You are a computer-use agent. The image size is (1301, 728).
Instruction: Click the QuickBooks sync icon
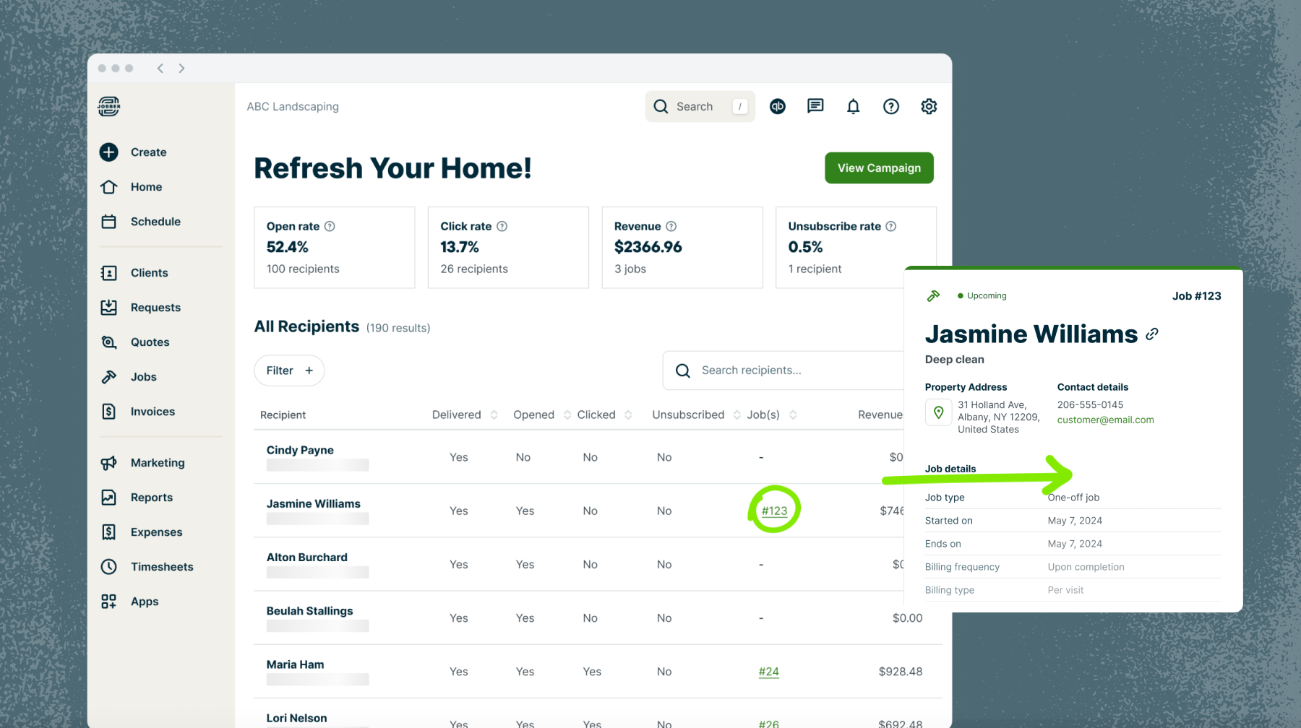[x=778, y=106]
